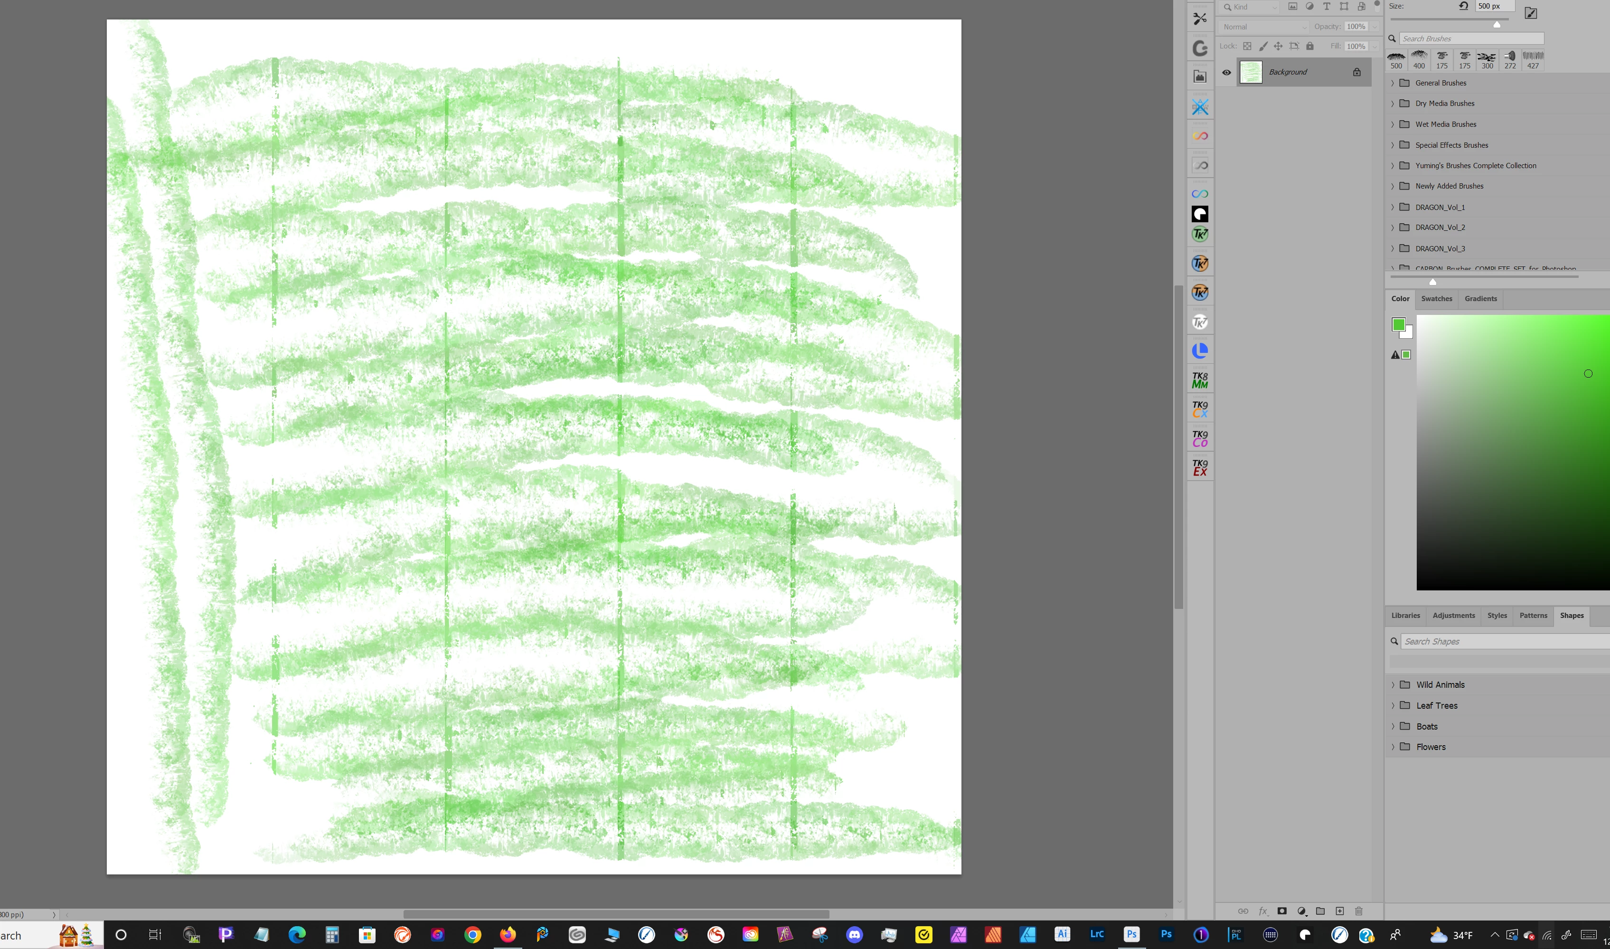Click the delete layer trash icon
The width and height of the screenshot is (1610, 949).
[x=1359, y=911]
